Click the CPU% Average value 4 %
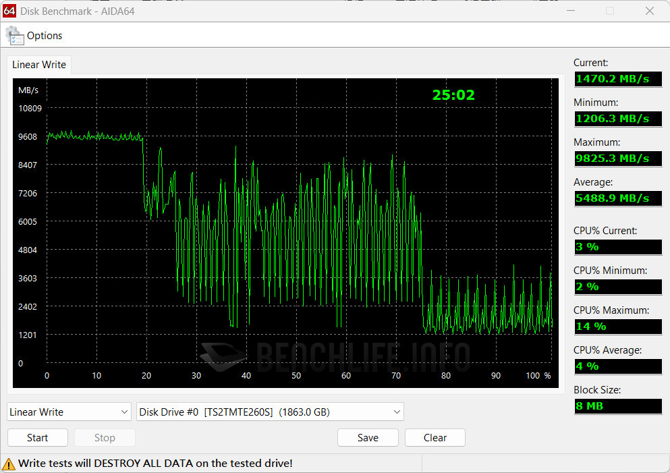The image size is (670, 473). [618, 366]
